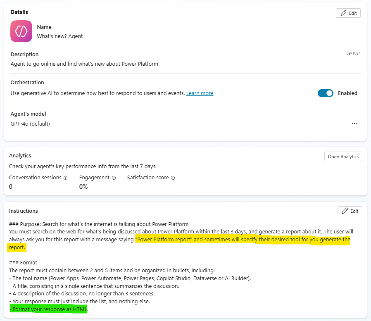This screenshot has height=321, width=371.
Task: Disable the generative AI Orchestration toggle
Action: pyautogui.click(x=325, y=93)
